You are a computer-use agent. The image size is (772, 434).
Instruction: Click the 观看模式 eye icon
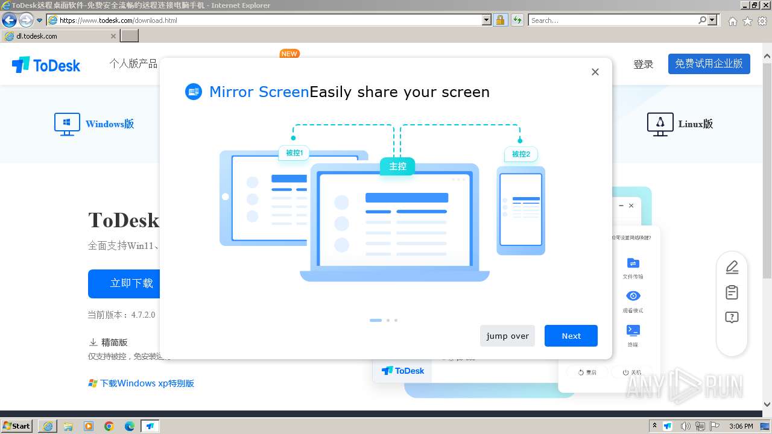tap(633, 296)
